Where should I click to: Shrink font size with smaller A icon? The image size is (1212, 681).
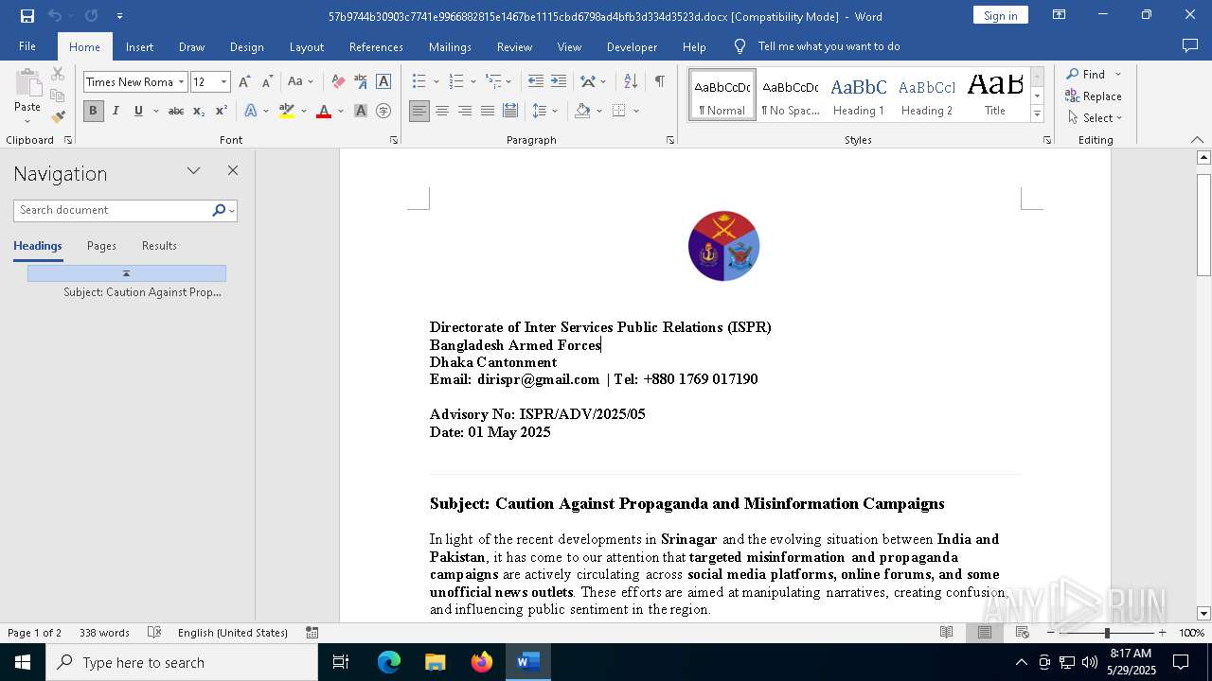coord(267,82)
